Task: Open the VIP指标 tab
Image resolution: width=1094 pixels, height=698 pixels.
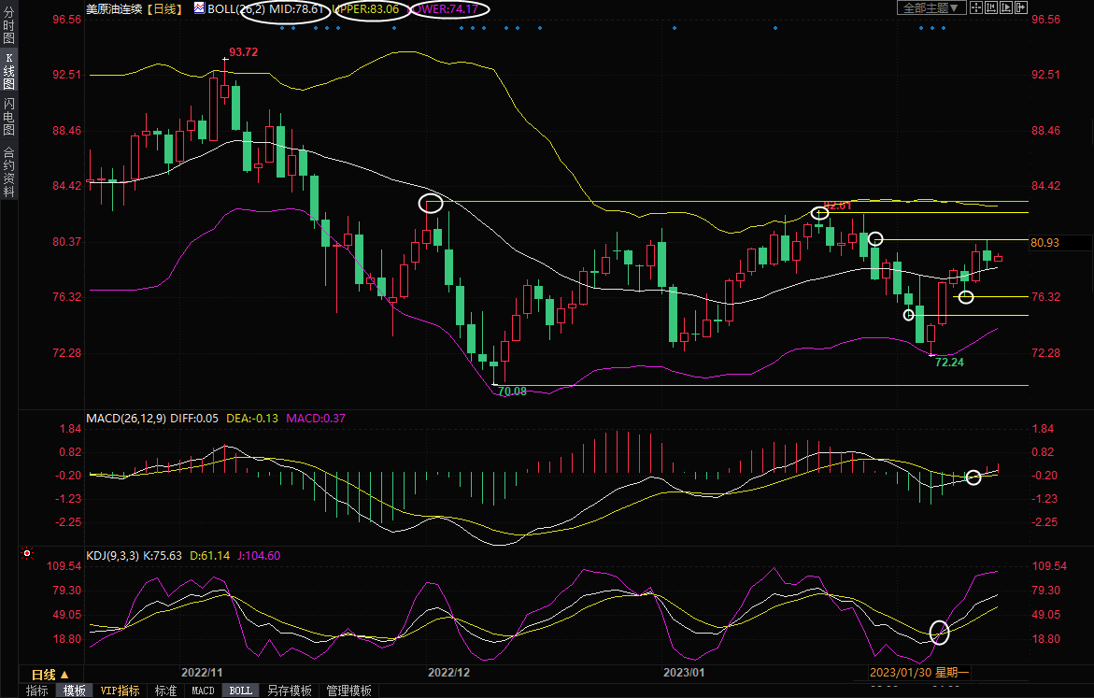Action: [x=120, y=691]
